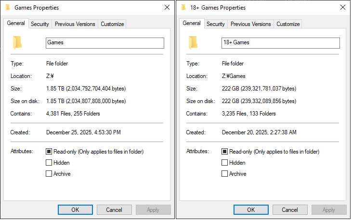352x221 pixels.
Task: Click the location value Z:¥Games
Action: [234, 76]
